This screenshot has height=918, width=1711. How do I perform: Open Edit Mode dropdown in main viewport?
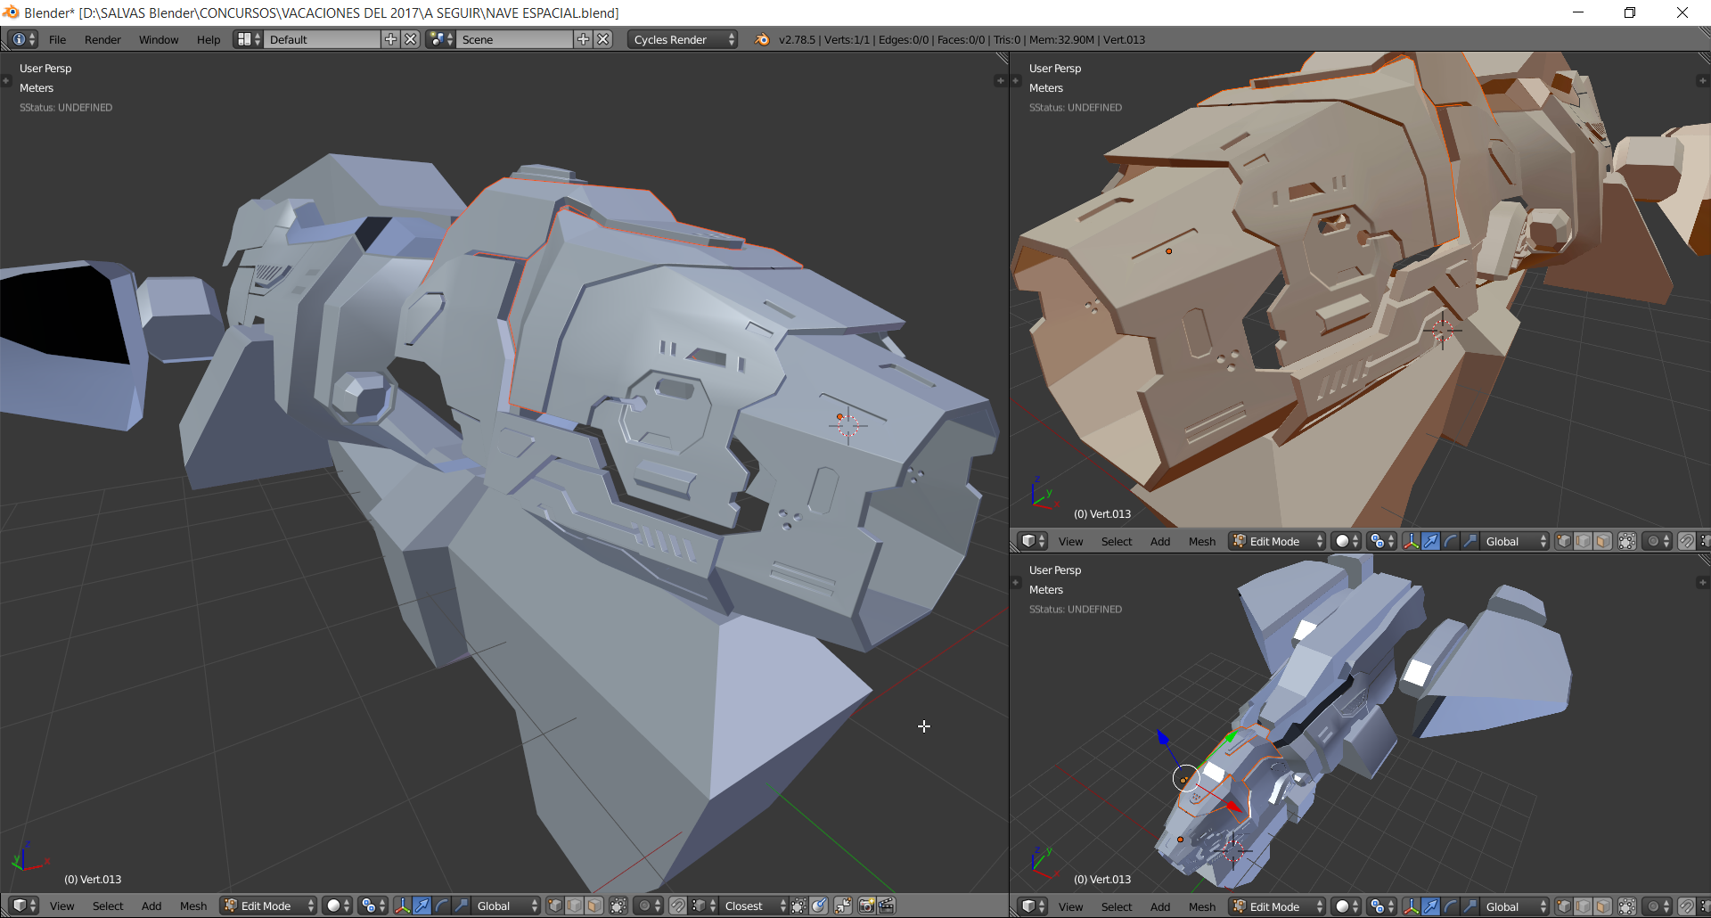pyautogui.click(x=268, y=906)
